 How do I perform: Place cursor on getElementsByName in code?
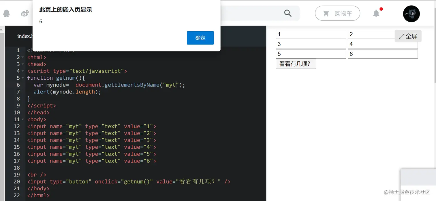132,85
